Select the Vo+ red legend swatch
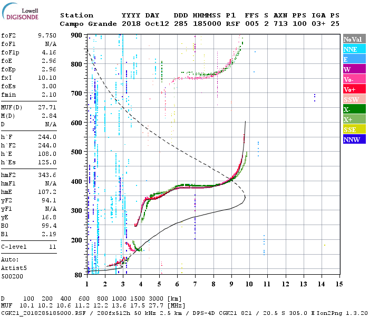This screenshot has width=369, height=317. tap(354, 89)
